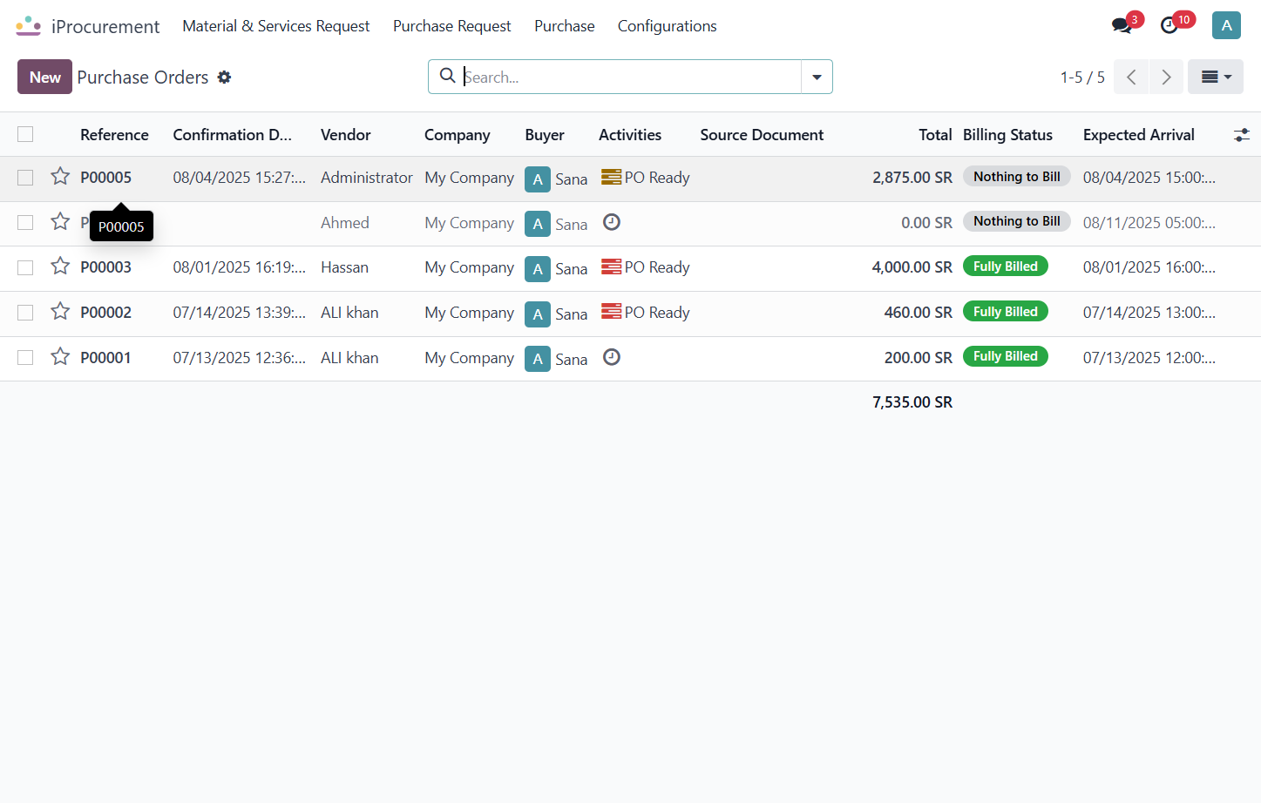Tick the checkbox for P00005
1261x803 pixels.
coord(25,178)
